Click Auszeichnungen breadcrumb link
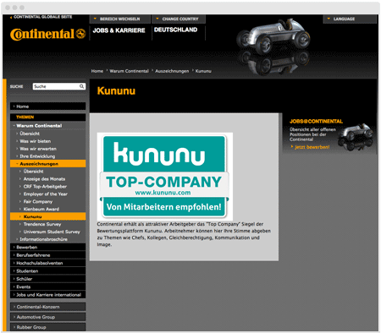This screenshot has height=333, width=381. (x=172, y=71)
